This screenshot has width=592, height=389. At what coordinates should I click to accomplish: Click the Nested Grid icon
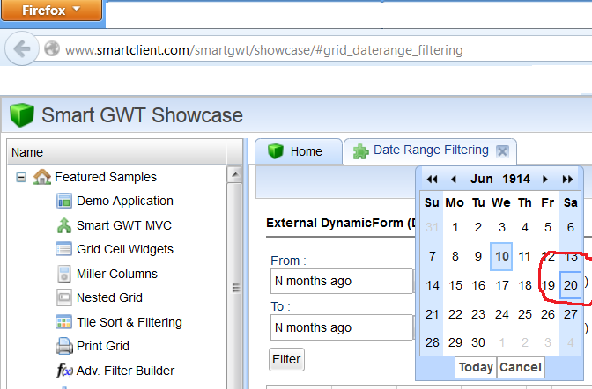(64, 297)
